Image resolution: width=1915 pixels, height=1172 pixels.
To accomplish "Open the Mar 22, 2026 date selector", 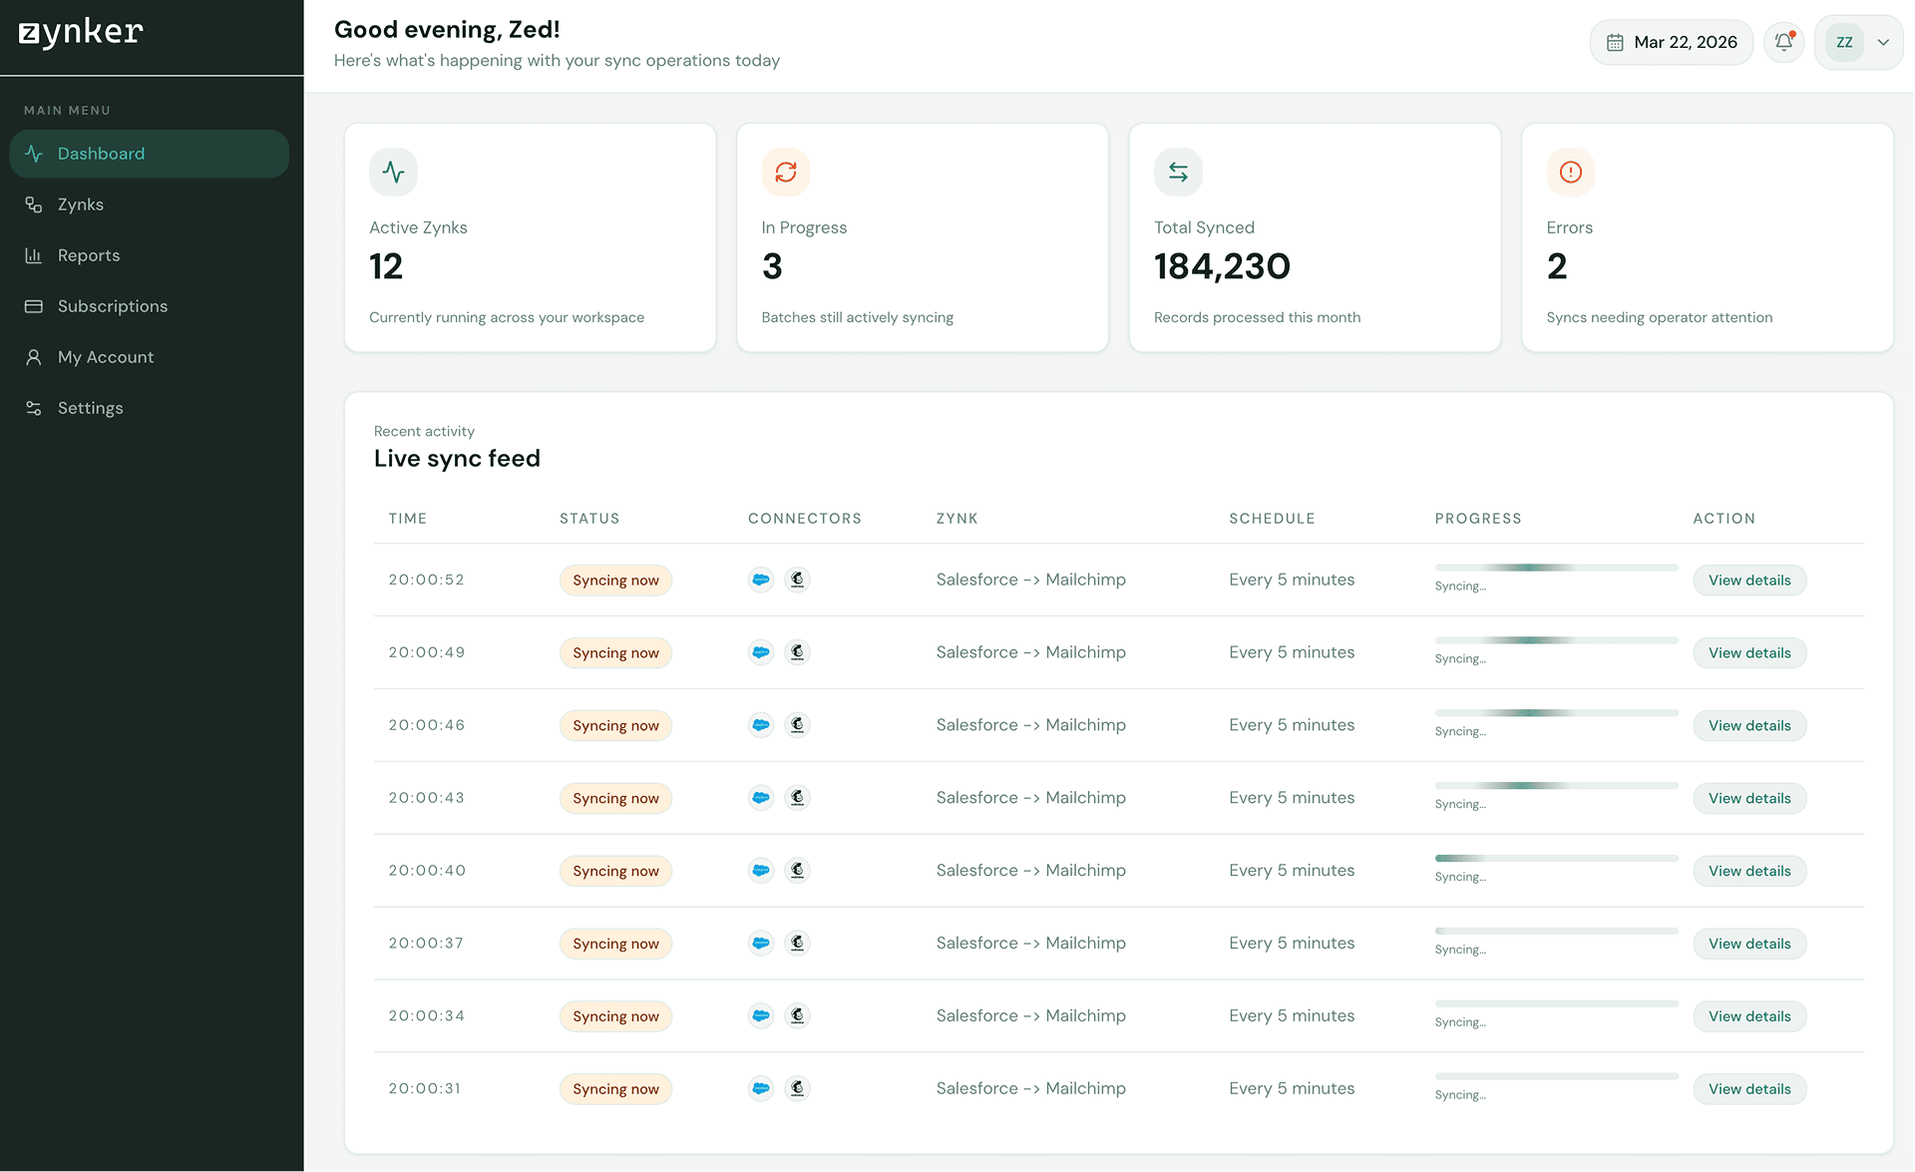I will pyautogui.click(x=1671, y=42).
